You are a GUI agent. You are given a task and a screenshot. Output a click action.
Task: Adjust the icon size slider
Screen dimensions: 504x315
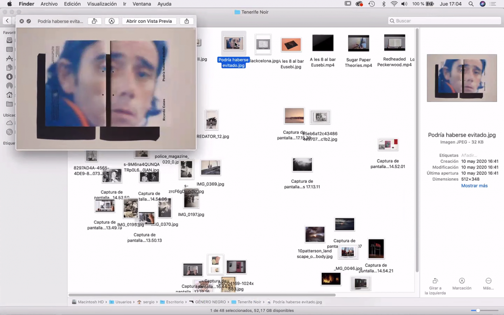click(x=485, y=310)
